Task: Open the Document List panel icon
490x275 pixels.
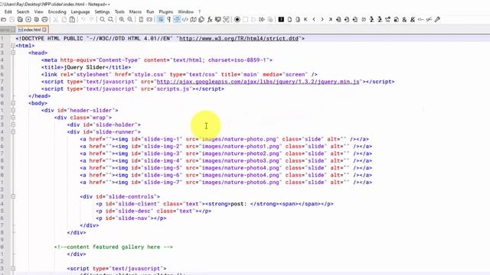Action: (x=201, y=20)
